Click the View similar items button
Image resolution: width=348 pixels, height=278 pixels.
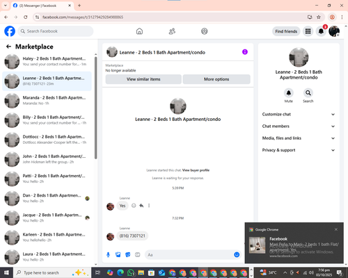pos(143,79)
